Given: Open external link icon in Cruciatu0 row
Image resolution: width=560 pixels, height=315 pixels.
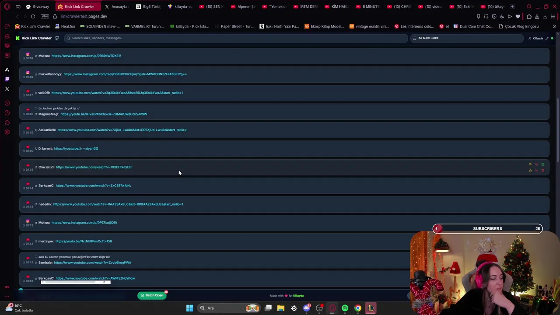Looking at the screenshot, I should pos(543,164).
